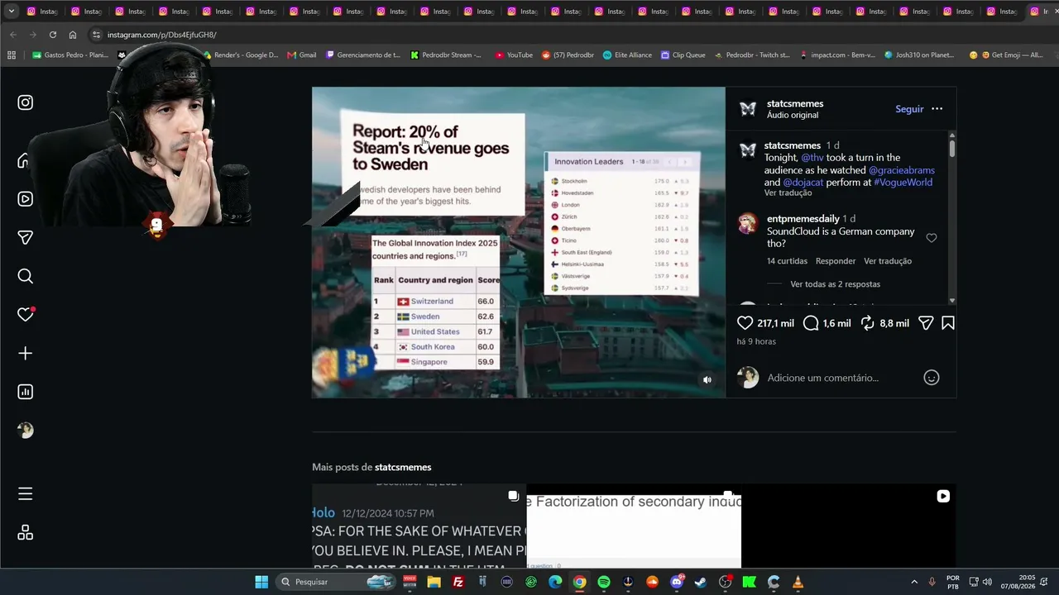Repost the post using the repost icon
This screenshot has height=595, width=1059.
point(867,323)
